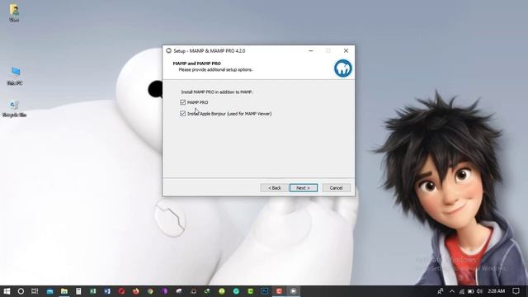Toggle the Install Apple Bonjour checkbox
Viewport: 528px width, 297px height.
tap(182, 114)
